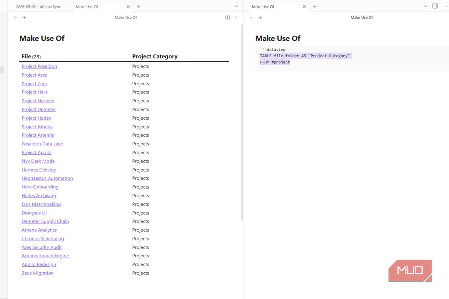
Task: Place cursor on the FROM #project line
Action: point(275,62)
